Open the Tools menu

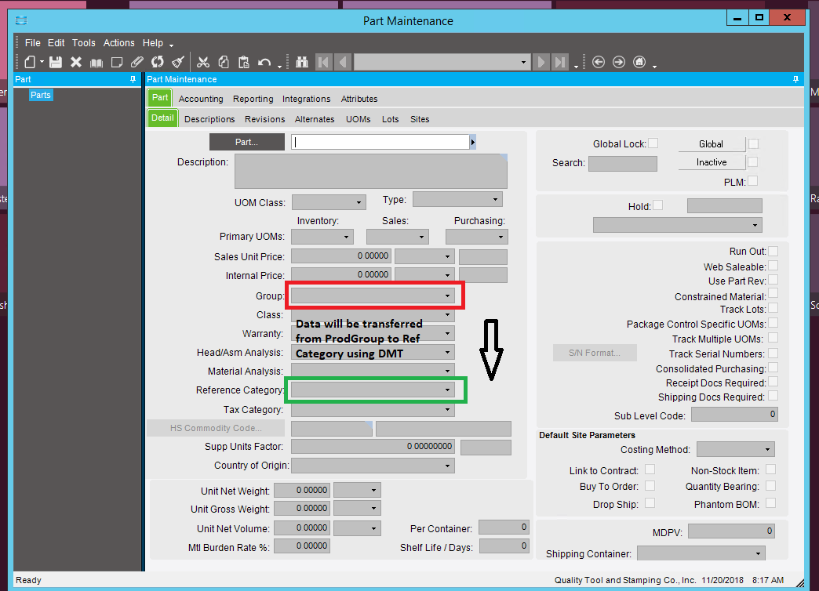83,43
